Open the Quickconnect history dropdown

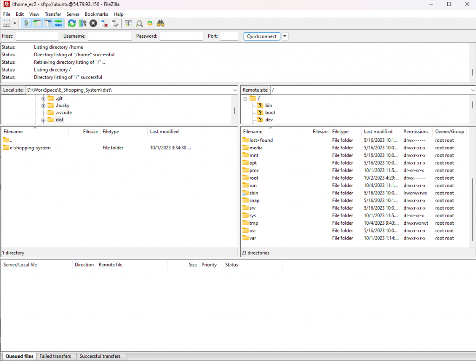285,36
